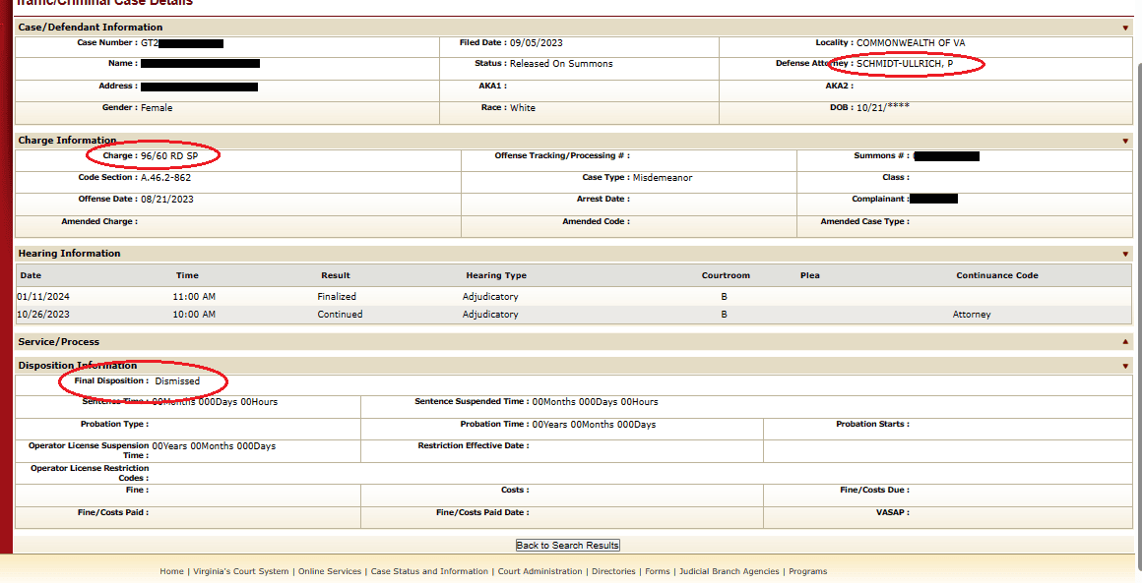Collapse the Disposition Information section arrow
The height and width of the screenshot is (583, 1142).
[x=1125, y=366]
